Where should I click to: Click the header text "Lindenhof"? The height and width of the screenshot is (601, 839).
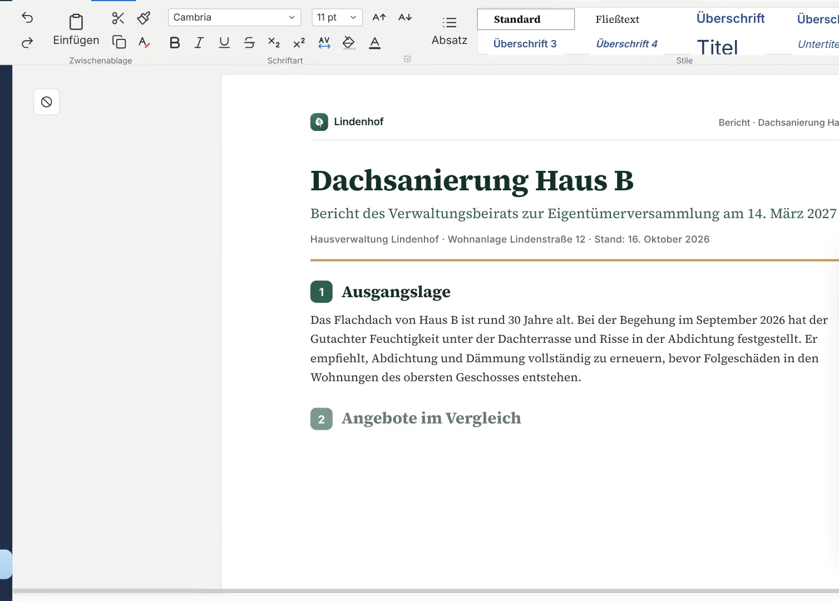tap(359, 122)
